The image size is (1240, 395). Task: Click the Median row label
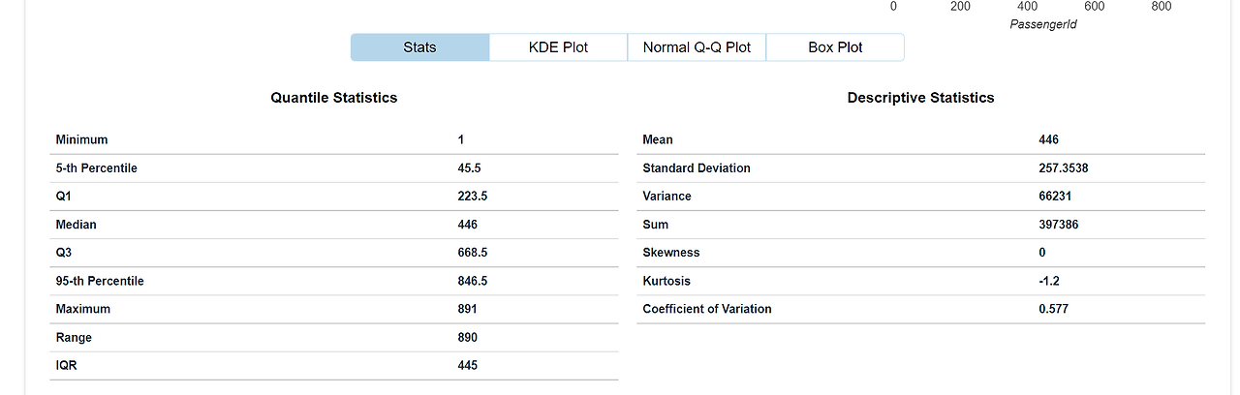(x=77, y=225)
